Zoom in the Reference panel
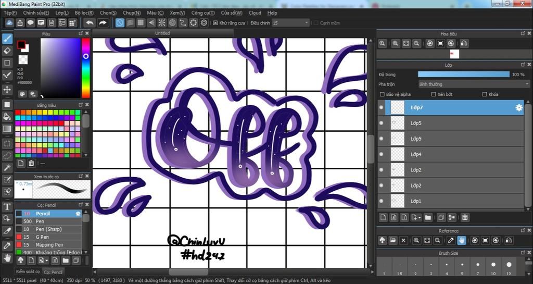The height and width of the screenshot is (284, 533). pos(416,240)
